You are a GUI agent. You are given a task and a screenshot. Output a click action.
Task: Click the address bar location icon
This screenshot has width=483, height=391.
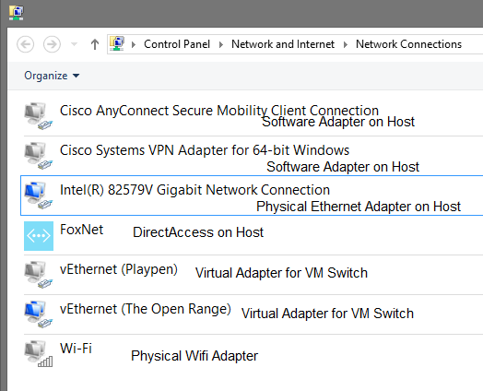117,44
